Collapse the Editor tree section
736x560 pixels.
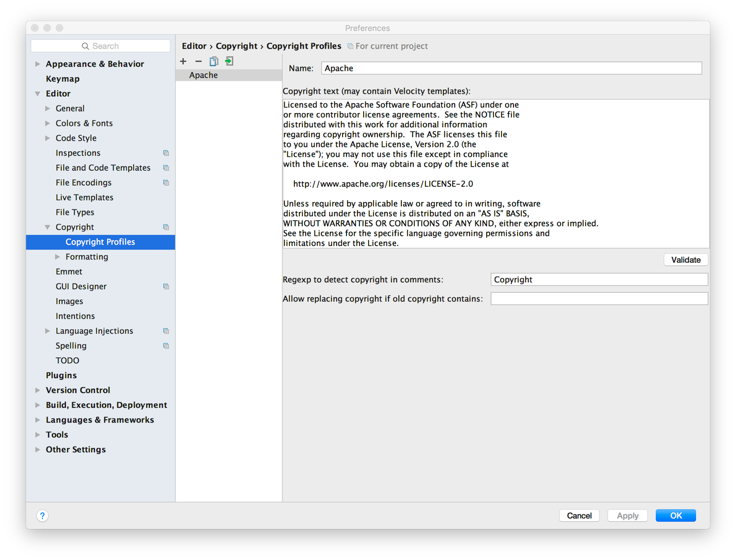click(38, 94)
